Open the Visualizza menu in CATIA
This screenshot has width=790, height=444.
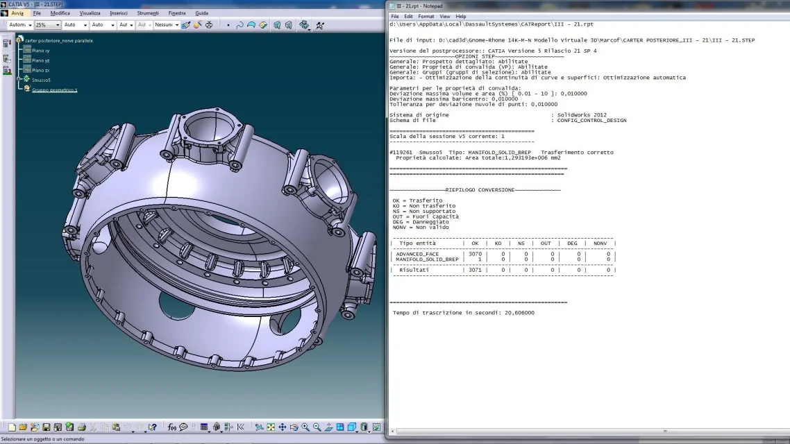90,13
